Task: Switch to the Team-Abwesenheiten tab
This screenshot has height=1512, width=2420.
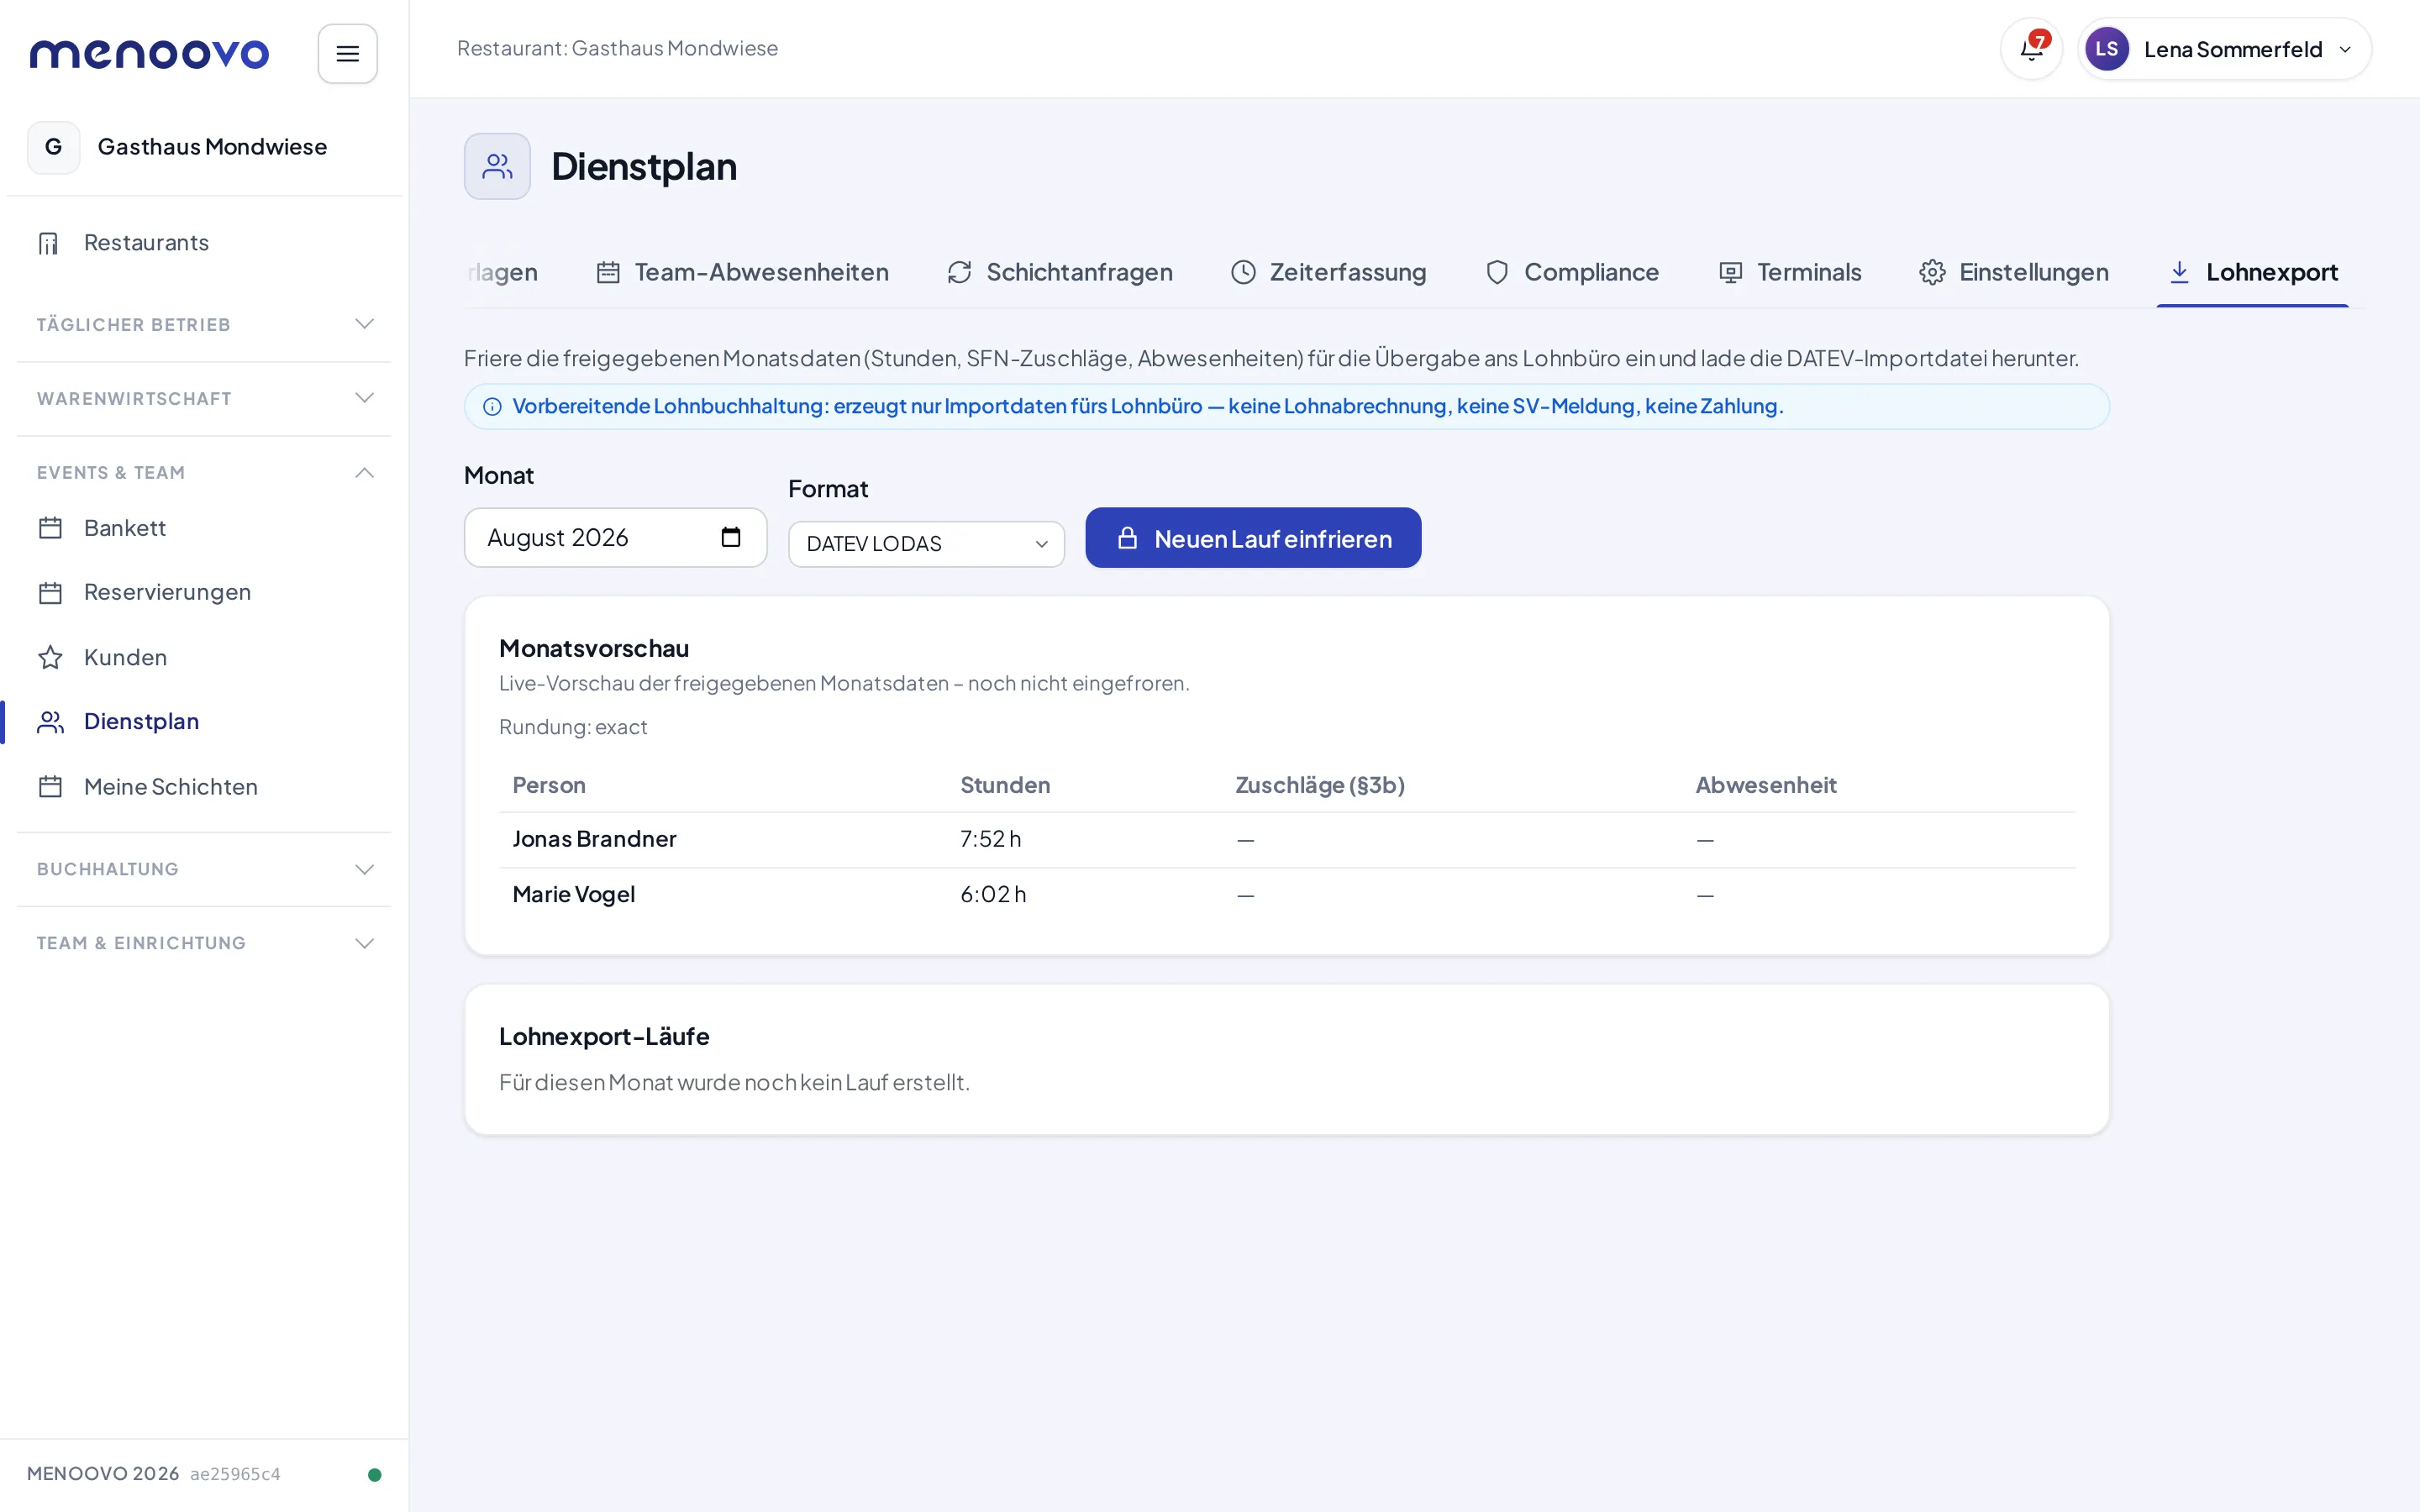Action: tap(742, 272)
